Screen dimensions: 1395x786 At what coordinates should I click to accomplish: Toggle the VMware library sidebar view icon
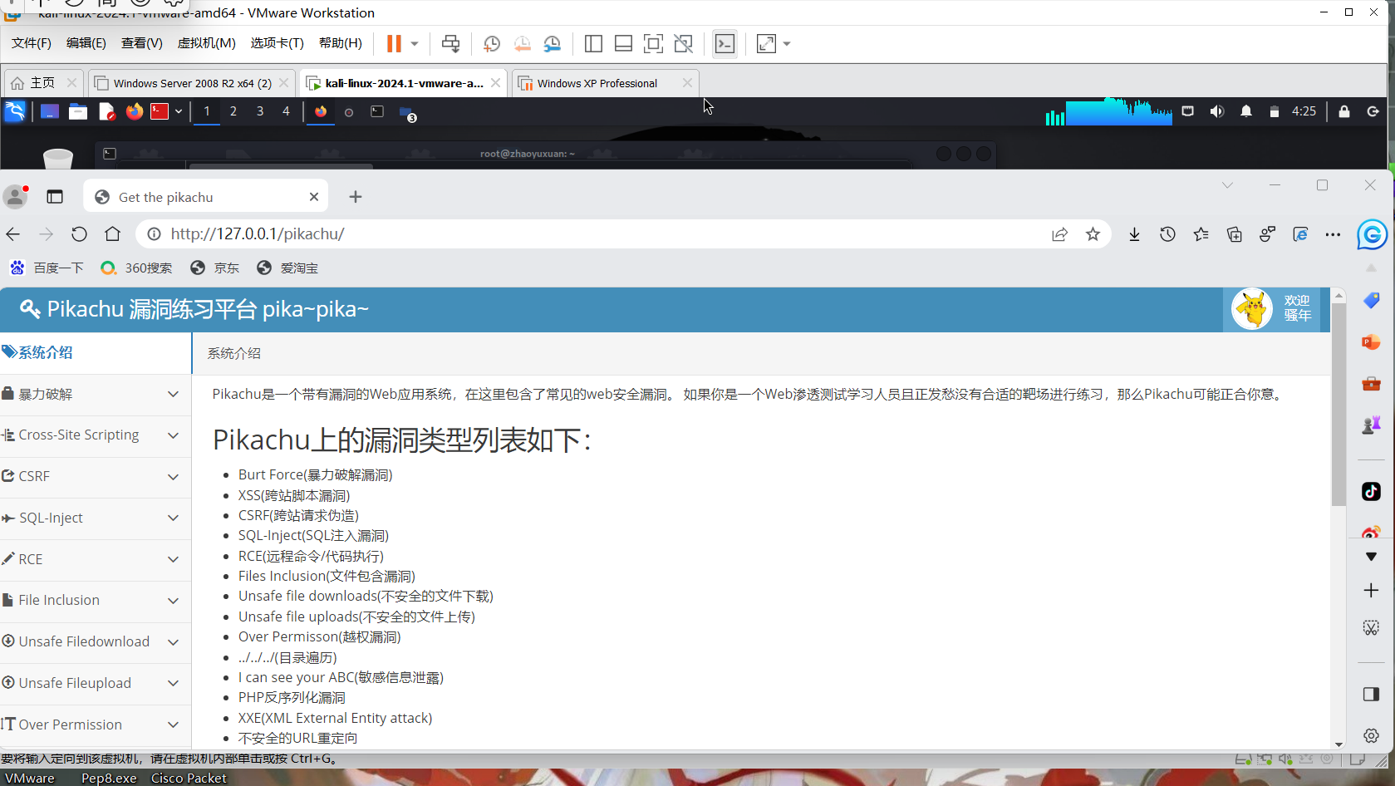coord(593,43)
